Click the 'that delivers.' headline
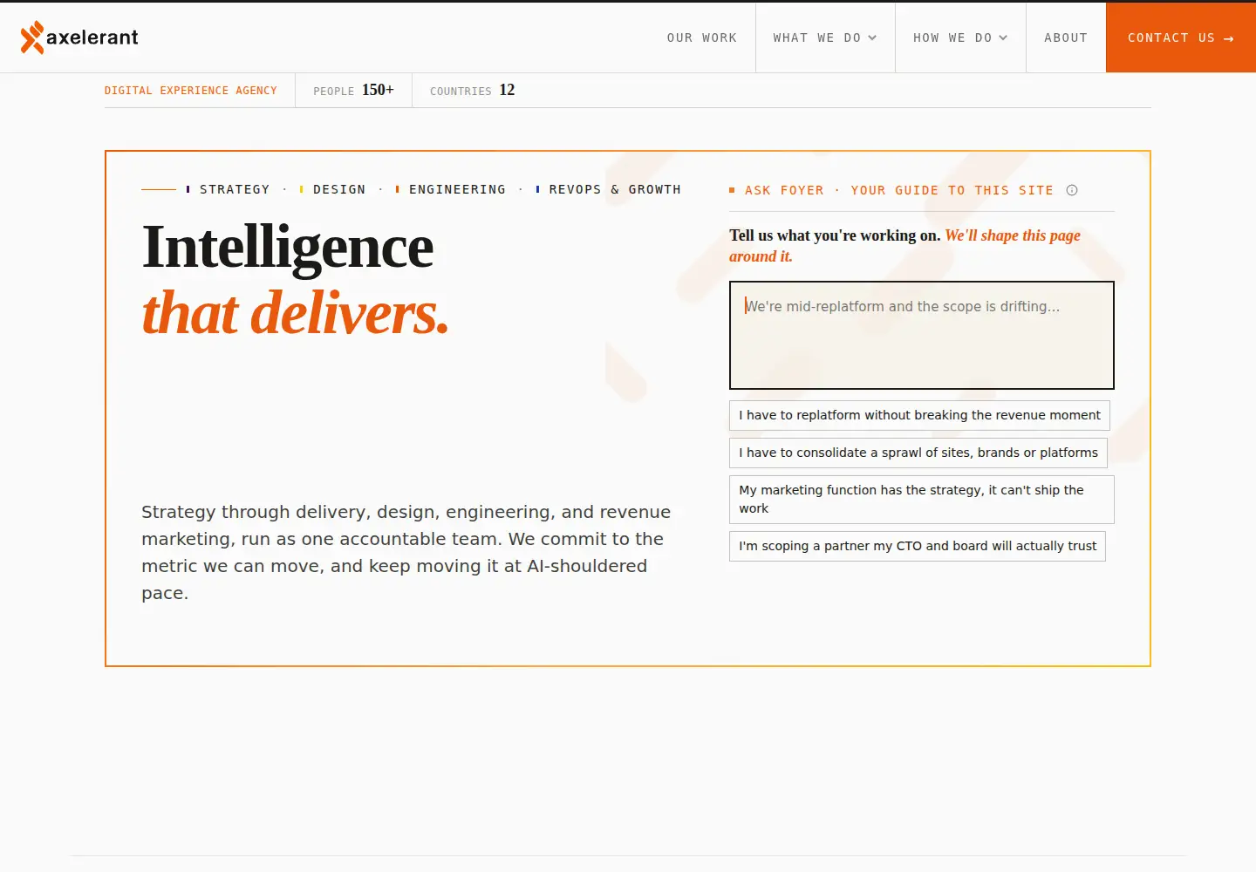 [295, 313]
